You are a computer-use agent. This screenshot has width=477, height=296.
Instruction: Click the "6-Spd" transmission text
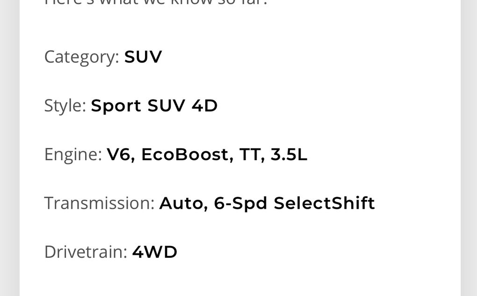(x=241, y=204)
